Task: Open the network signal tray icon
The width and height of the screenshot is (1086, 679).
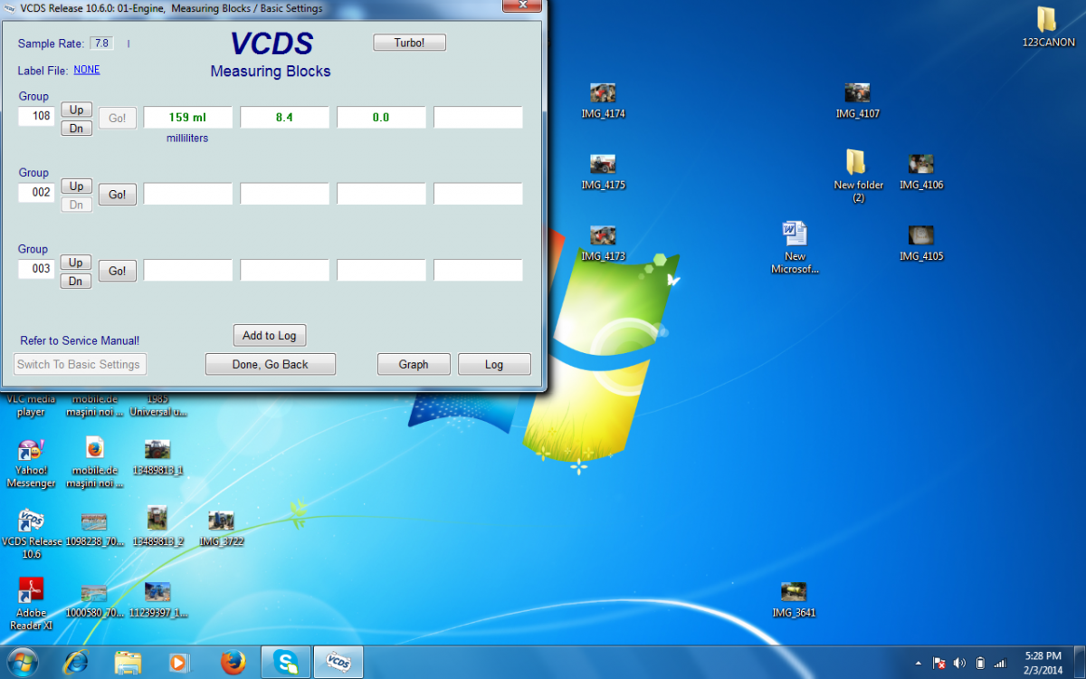Action: coord(1000,663)
